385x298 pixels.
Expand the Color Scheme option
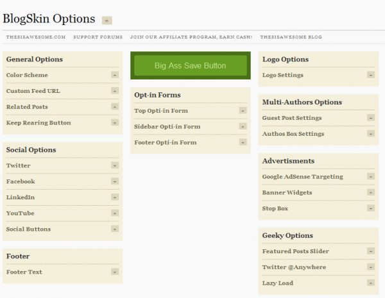pyautogui.click(x=115, y=75)
